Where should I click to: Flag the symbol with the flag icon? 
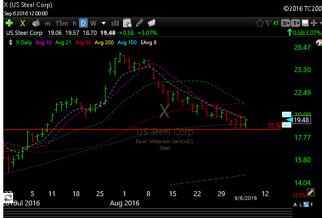[268, 23]
